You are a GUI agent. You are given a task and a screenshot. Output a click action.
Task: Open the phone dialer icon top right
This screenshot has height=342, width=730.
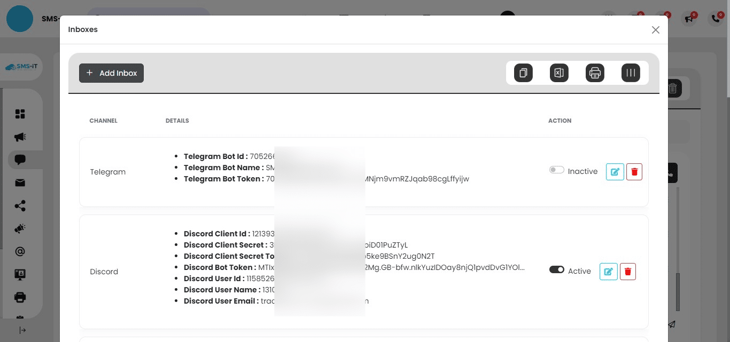pyautogui.click(x=716, y=18)
